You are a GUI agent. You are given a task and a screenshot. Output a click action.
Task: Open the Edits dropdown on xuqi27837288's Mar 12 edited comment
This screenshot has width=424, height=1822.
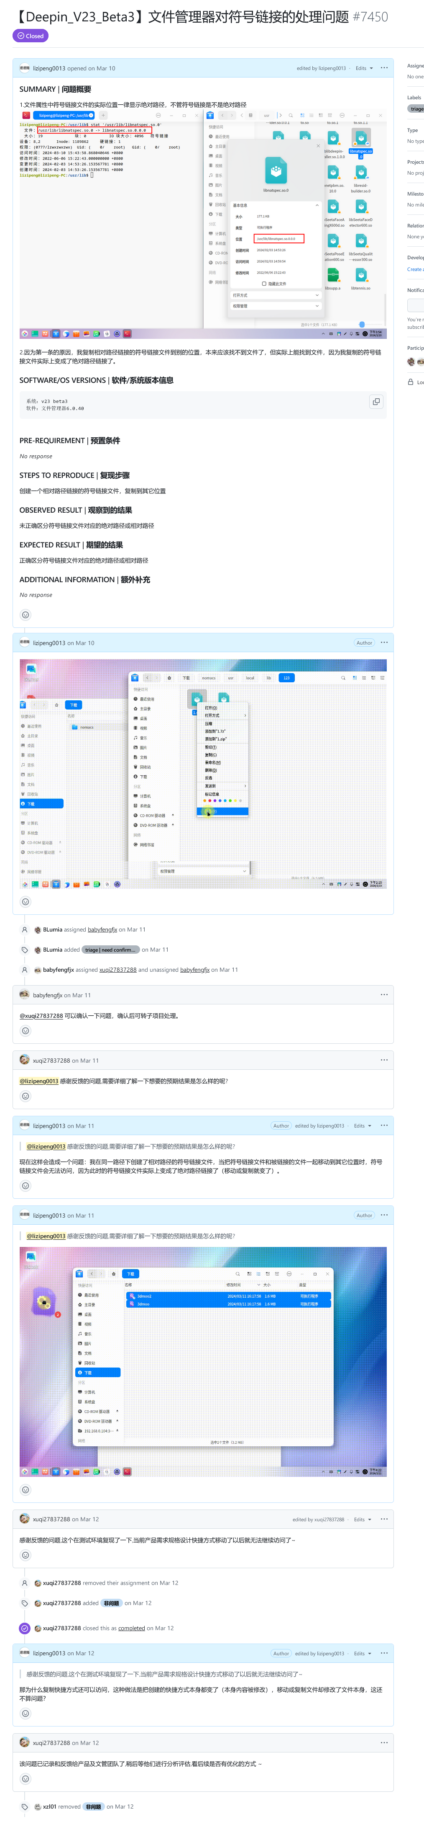[363, 1519]
